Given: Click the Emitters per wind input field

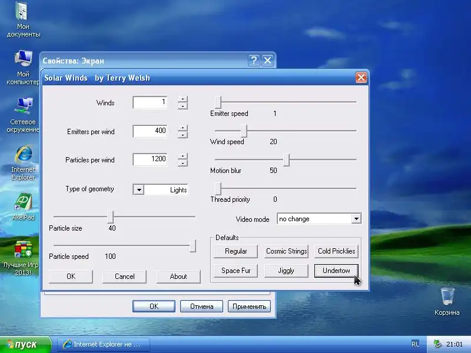Looking at the screenshot, I should [150, 131].
